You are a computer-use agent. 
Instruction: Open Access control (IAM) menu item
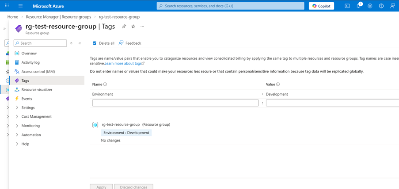tap(38, 72)
